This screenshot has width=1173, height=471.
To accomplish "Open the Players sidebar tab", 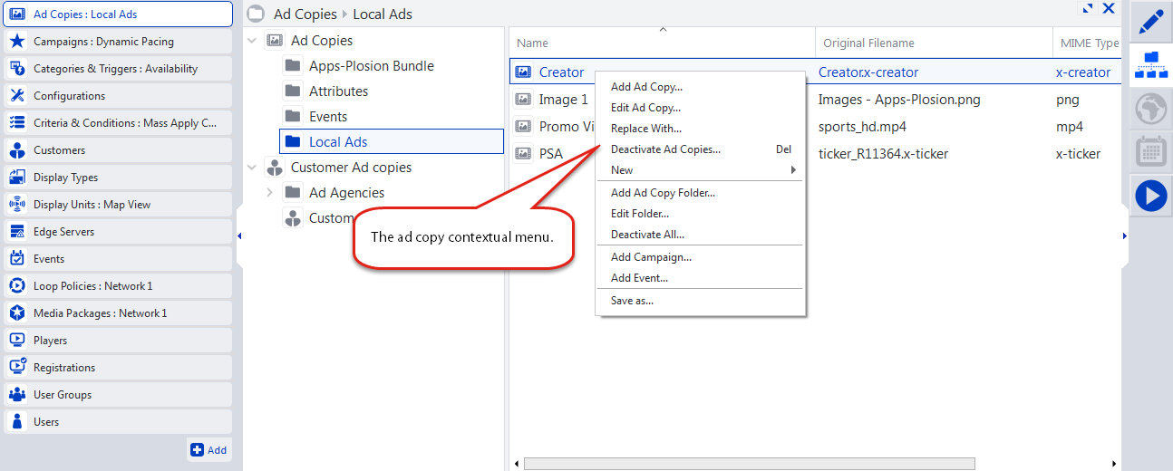I will [116, 341].
